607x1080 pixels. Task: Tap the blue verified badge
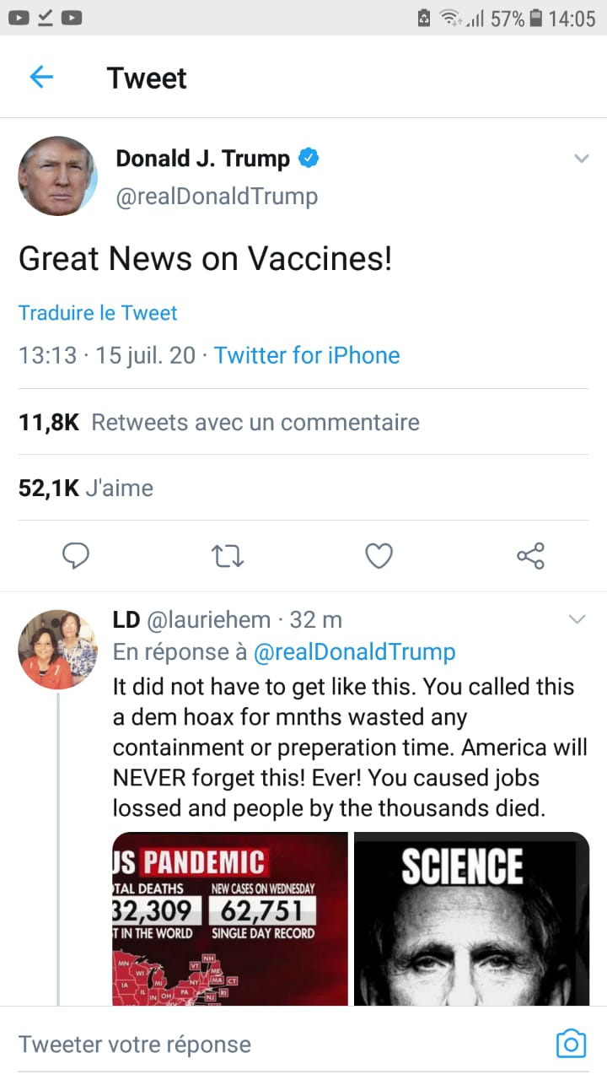click(x=309, y=158)
